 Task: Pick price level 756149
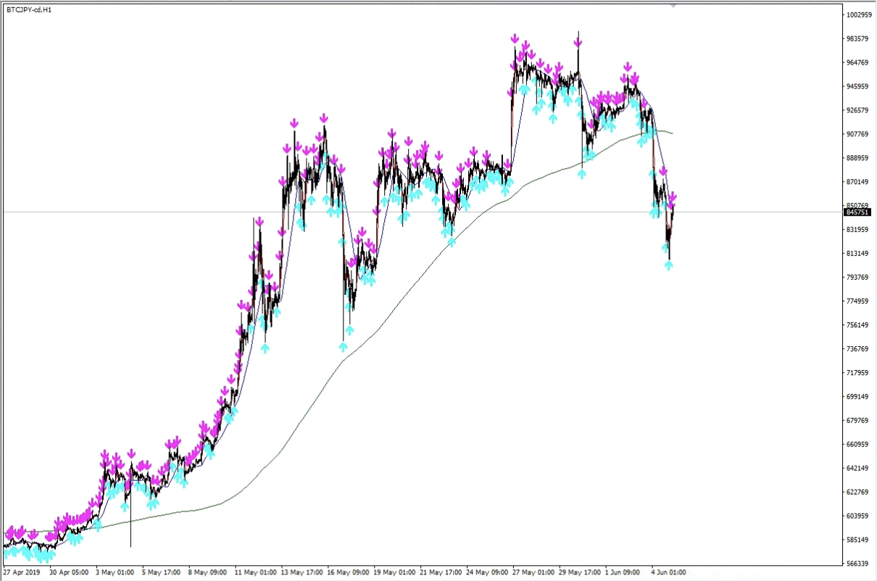(858, 326)
